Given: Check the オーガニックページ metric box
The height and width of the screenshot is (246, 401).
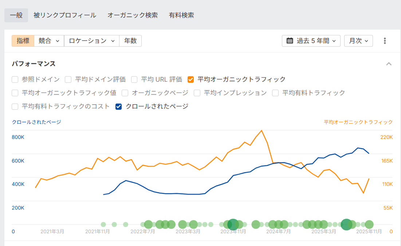Looking at the screenshot, I should click(x=125, y=93).
